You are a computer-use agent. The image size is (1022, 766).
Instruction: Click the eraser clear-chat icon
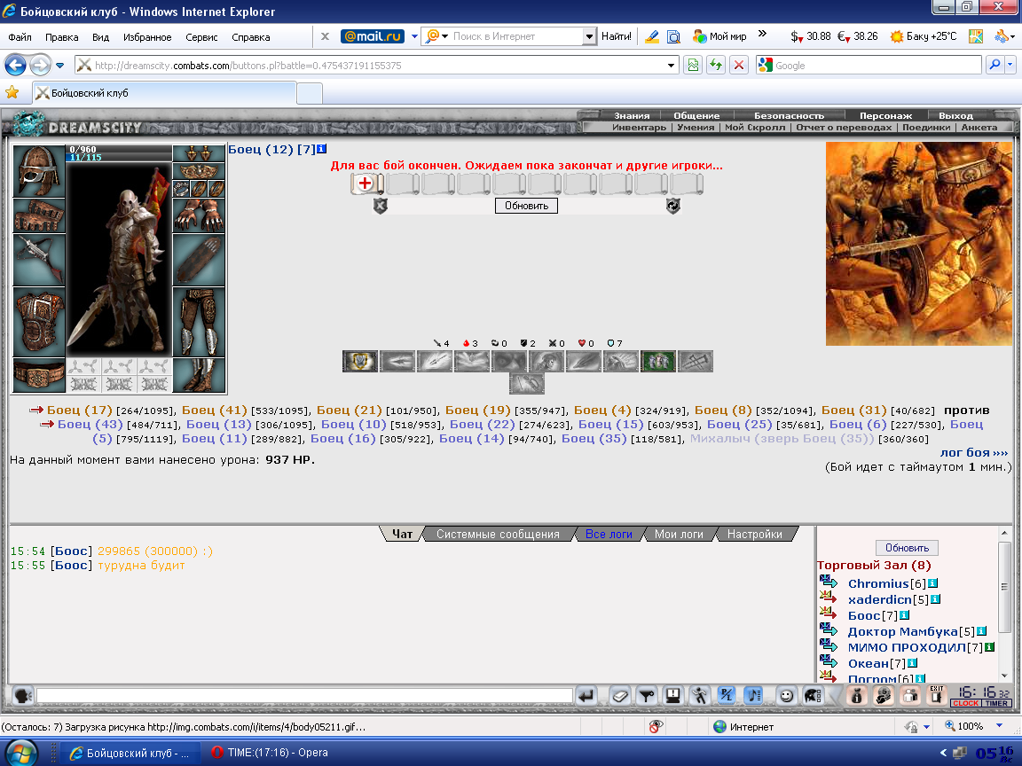[x=620, y=696]
